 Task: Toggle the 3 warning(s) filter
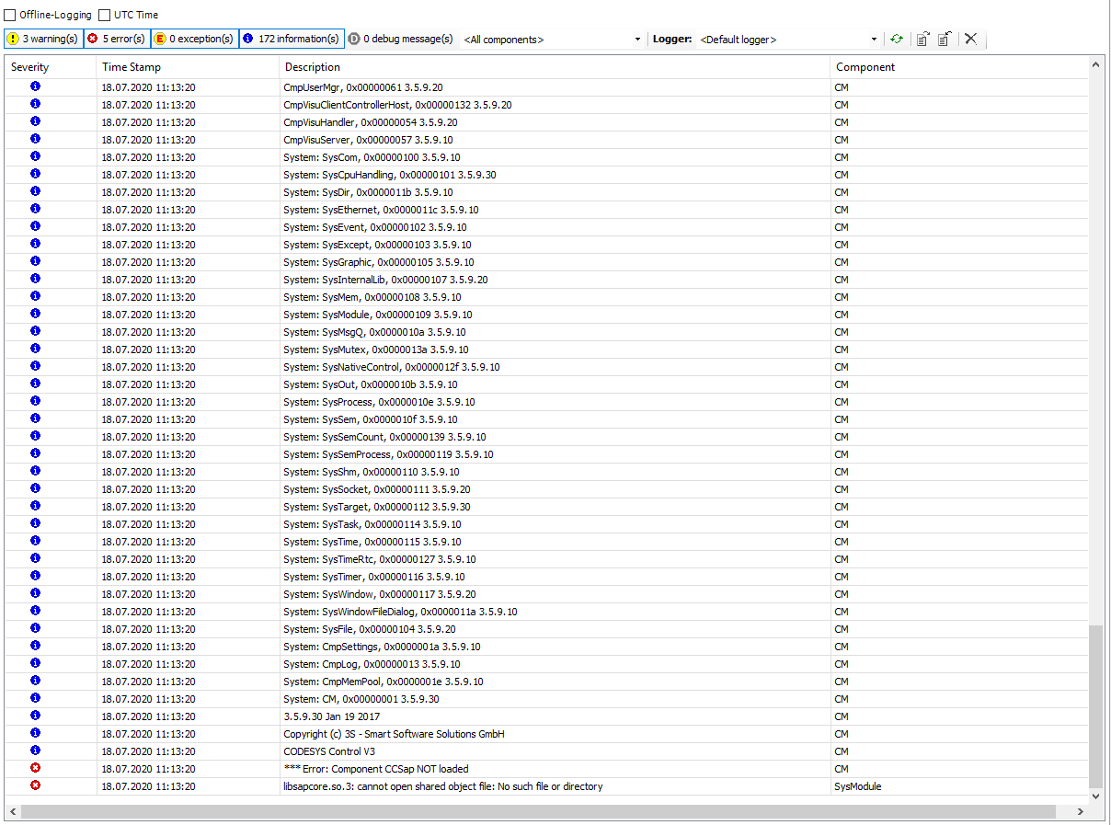click(x=43, y=39)
